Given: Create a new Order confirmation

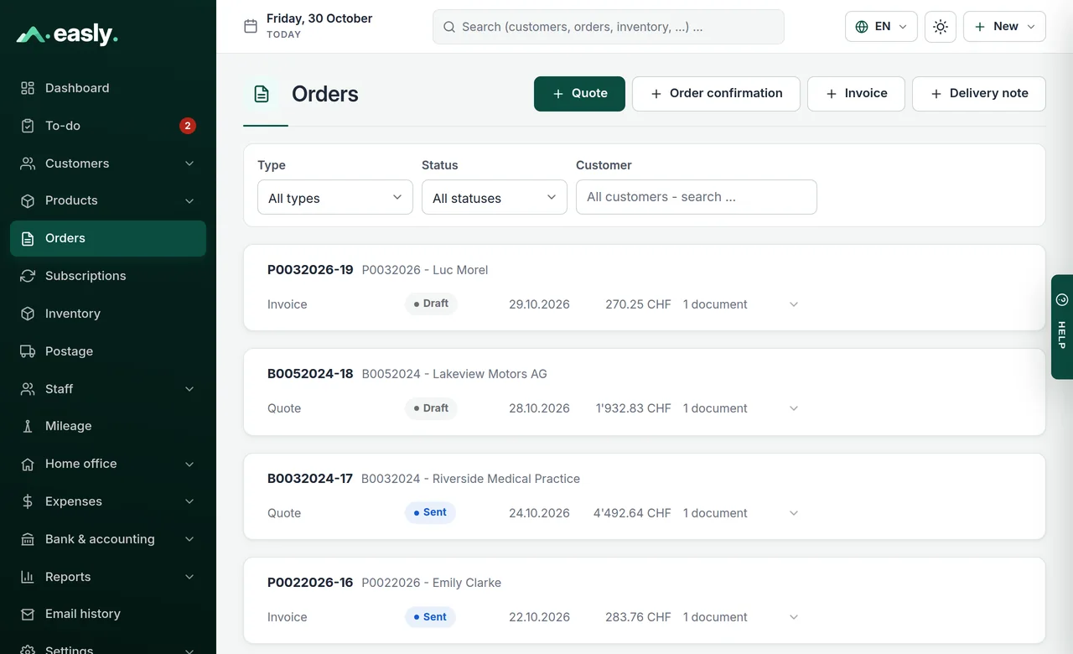Looking at the screenshot, I should click(x=716, y=94).
